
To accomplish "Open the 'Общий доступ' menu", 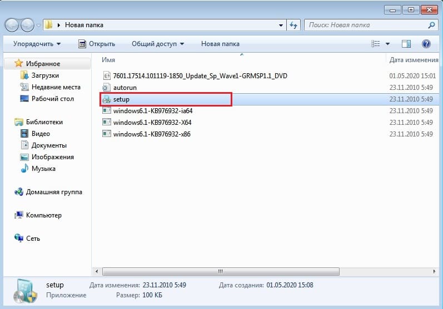I will point(158,44).
